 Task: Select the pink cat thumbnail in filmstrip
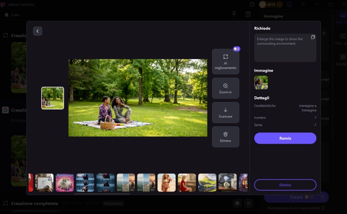click(65, 183)
